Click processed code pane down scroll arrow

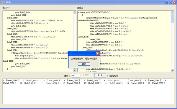pos(172,70)
